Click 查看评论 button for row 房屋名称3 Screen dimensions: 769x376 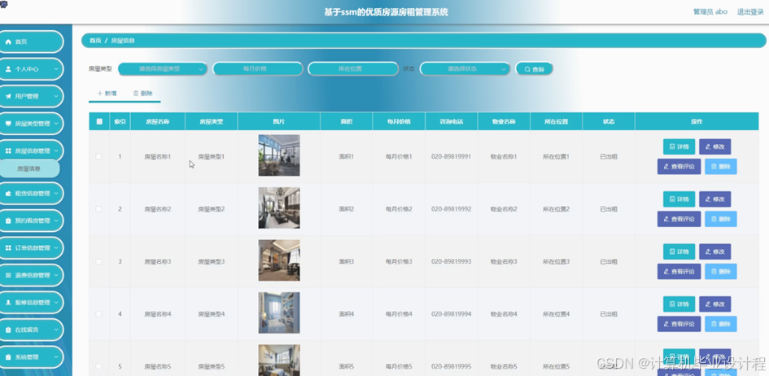(x=679, y=272)
